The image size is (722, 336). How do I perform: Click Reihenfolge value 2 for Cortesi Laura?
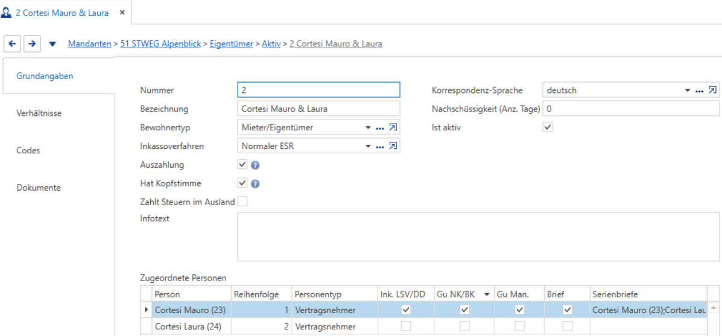pyautogui.click(x=261, y=326)
